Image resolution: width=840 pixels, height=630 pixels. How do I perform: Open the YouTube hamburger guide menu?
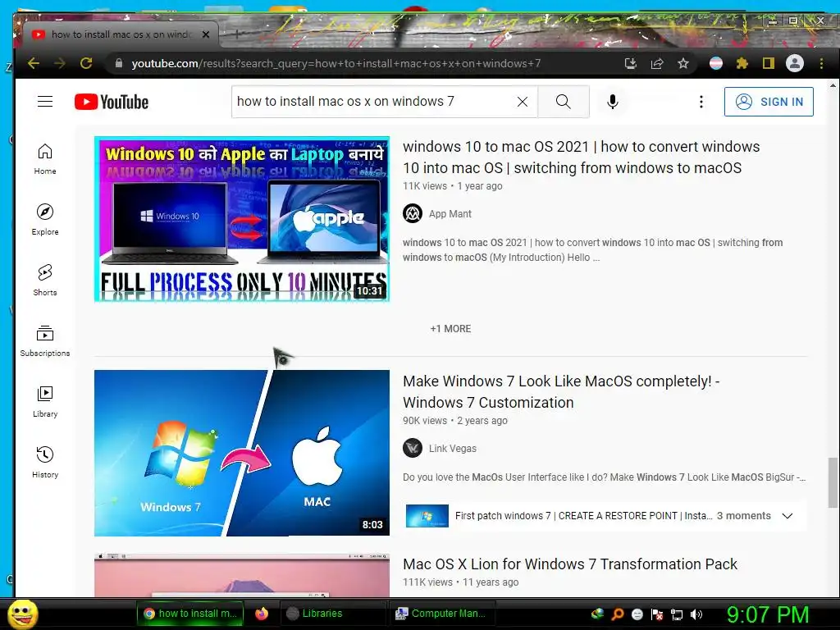click(45, 101)
